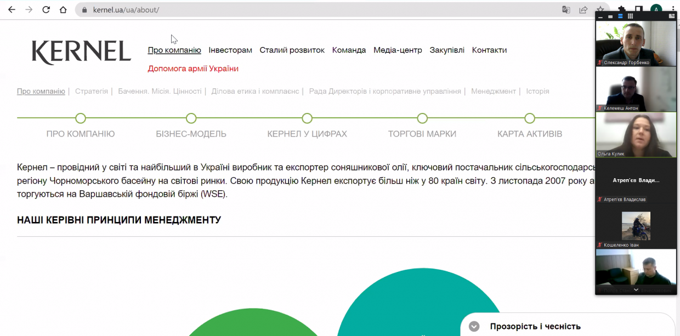The image size is (680, 336).
Task: Click the share page icon in address bar
Action: point(583,9)
